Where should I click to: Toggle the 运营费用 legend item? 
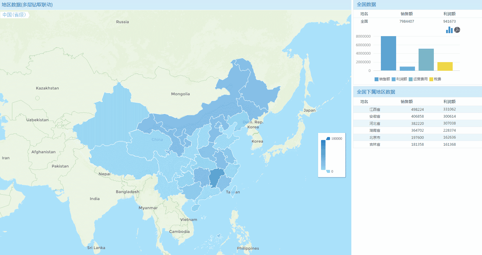pyautogui.click(x=418, y=79)
